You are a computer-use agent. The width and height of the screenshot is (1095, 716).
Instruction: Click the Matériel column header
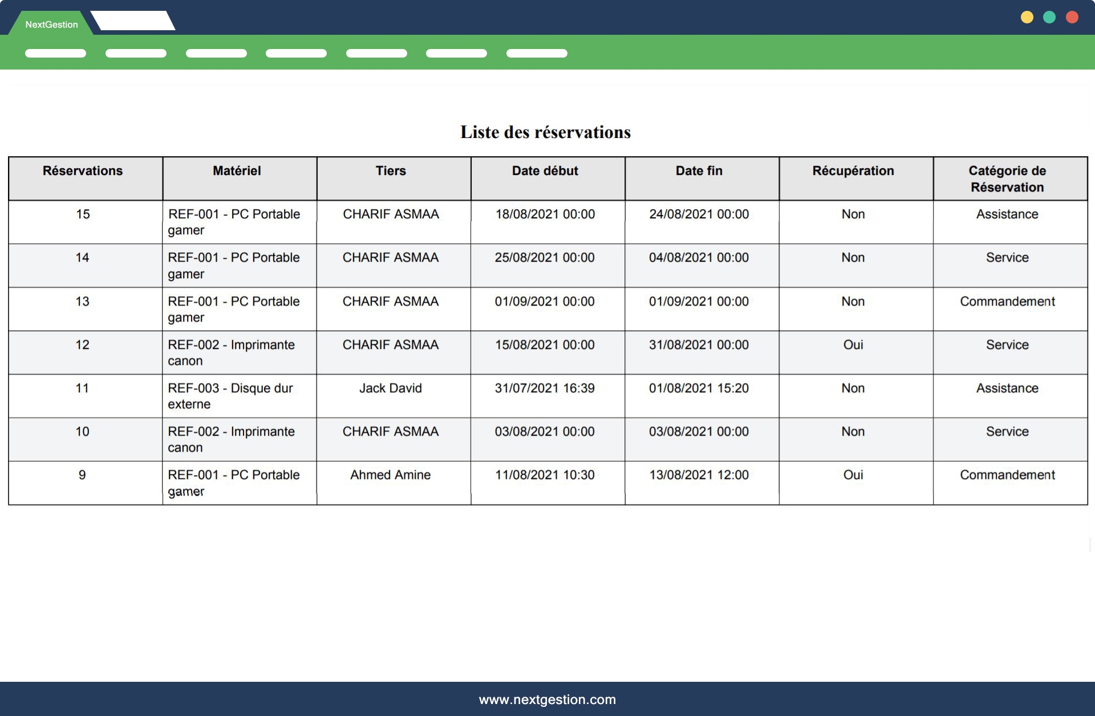237,171
